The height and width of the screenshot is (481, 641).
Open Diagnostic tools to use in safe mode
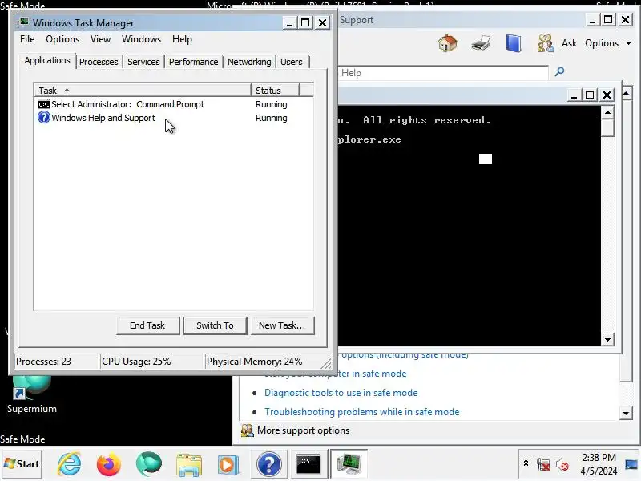[341, 393]
